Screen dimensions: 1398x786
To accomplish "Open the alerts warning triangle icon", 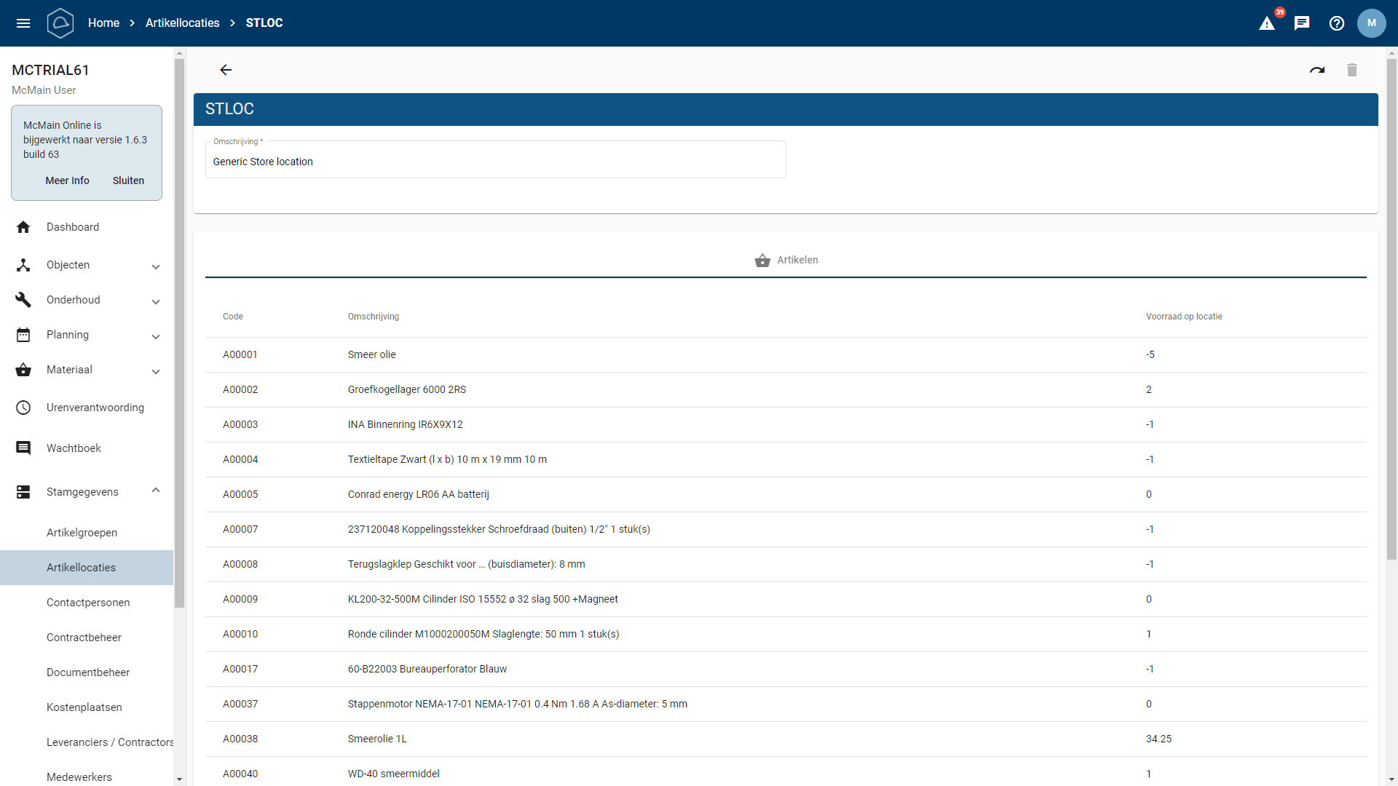I will point(1267,23).
